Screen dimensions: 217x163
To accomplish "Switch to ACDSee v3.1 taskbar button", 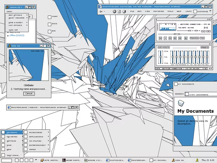I will 94,160.
